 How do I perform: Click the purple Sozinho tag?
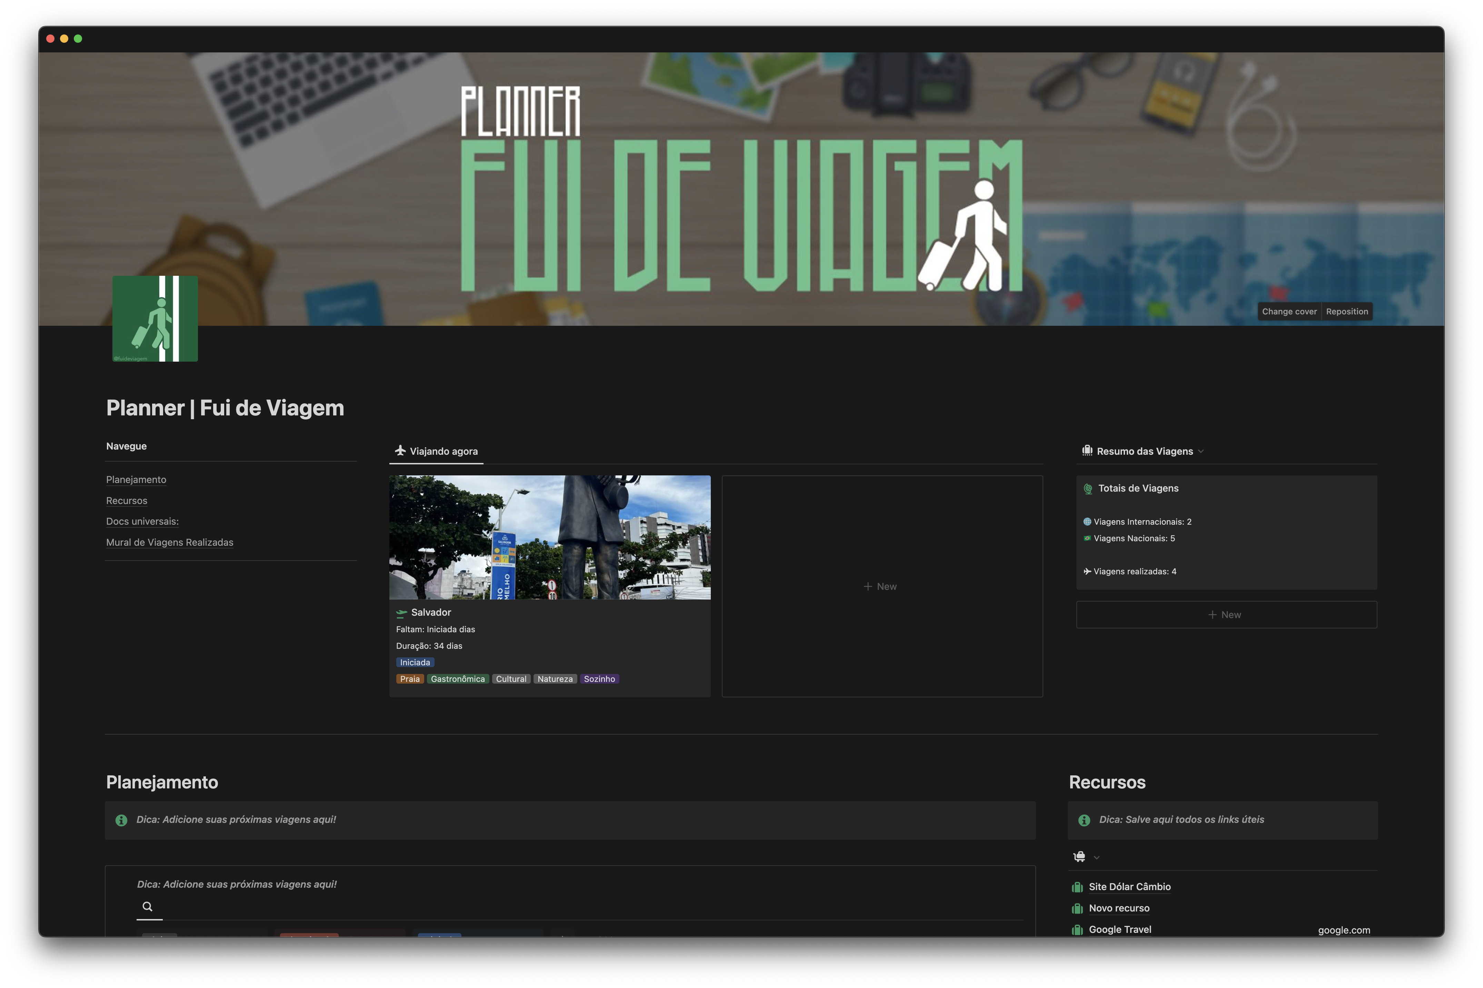coord(599,679)
